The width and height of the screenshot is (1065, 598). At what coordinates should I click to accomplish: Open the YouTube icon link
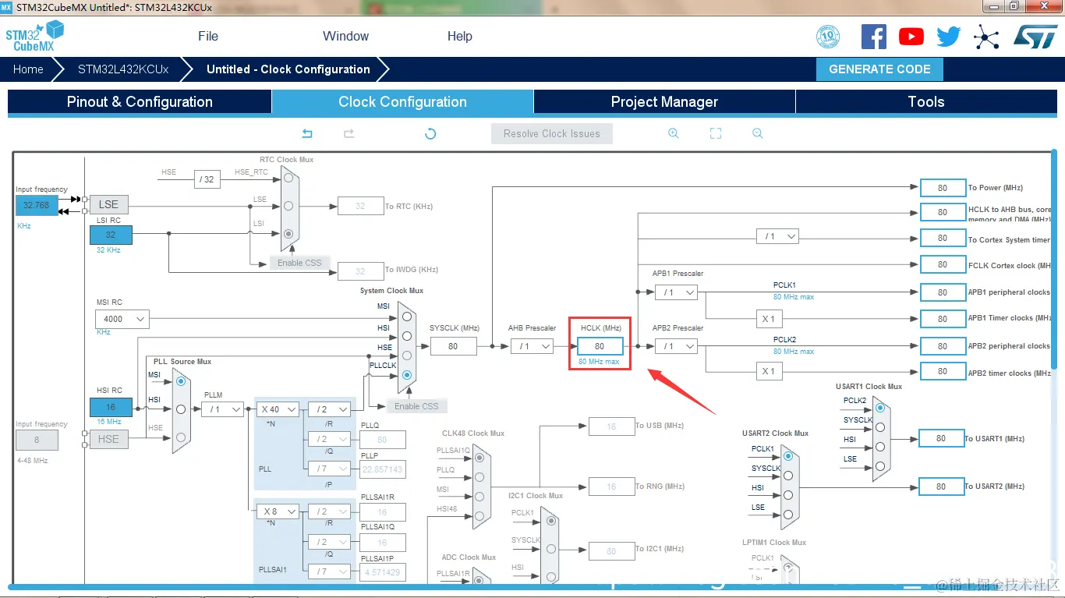tap(911, 37)
